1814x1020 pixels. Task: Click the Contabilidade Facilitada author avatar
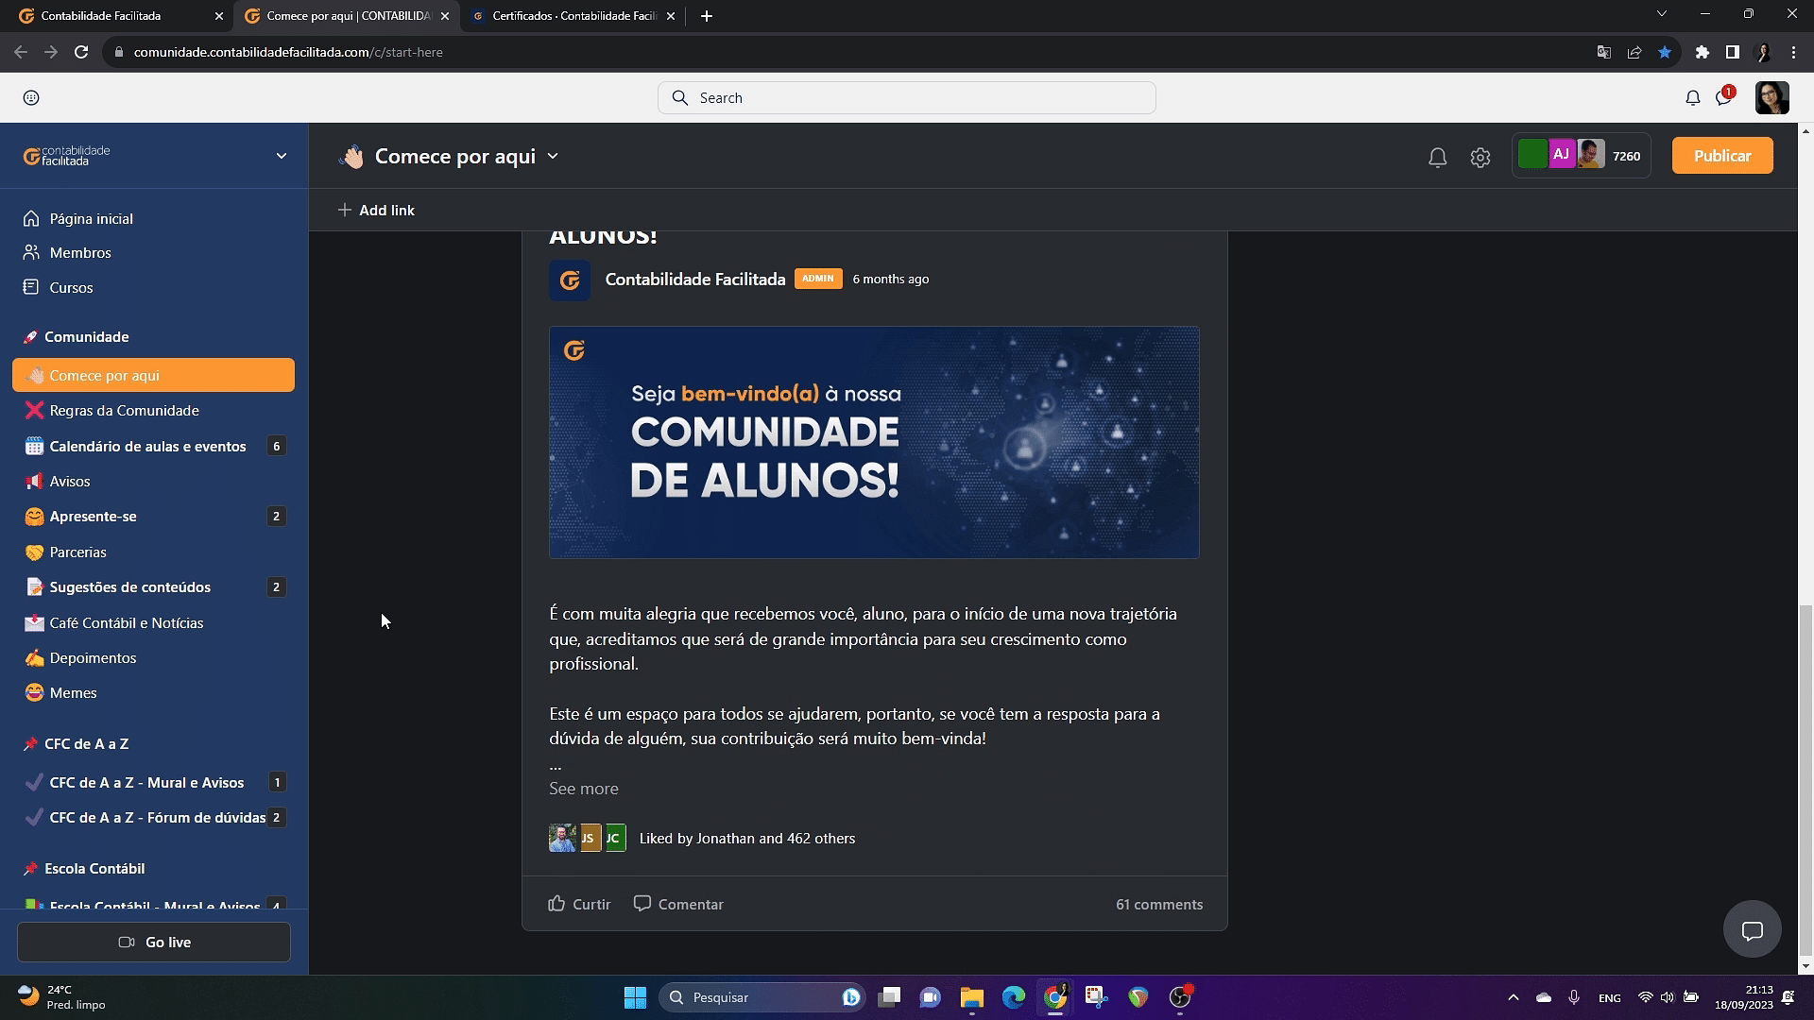(x=570, y=280)
